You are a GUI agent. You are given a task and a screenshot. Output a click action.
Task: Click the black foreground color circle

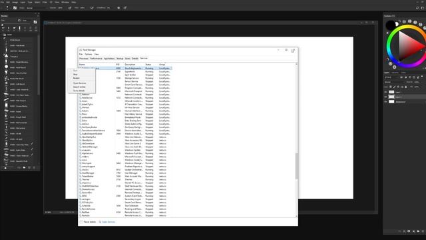pos(391,25)
